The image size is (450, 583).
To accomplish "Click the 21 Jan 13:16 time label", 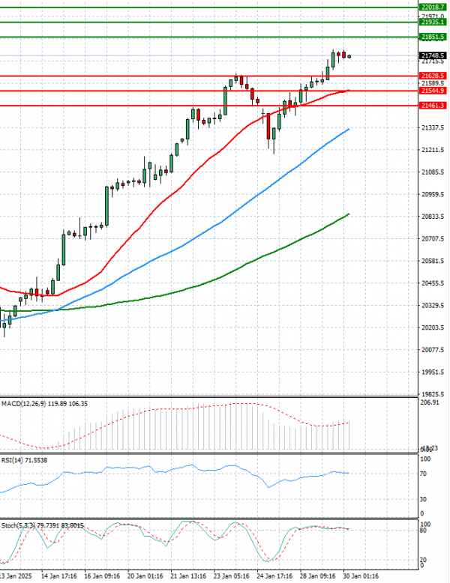I will click(x=188, y=576).
